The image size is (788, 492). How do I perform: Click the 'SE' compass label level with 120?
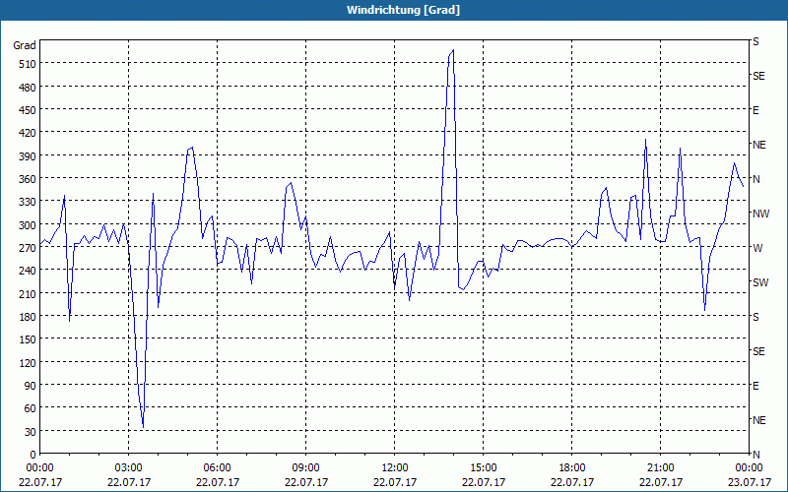coord(758,351)
